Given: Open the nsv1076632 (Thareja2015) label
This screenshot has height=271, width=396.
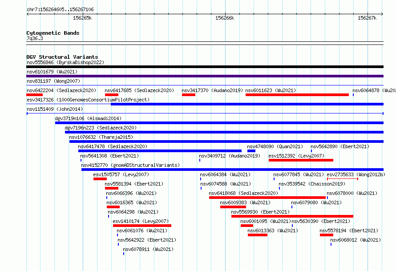Looking at the screenshot, I should [101, 137].
